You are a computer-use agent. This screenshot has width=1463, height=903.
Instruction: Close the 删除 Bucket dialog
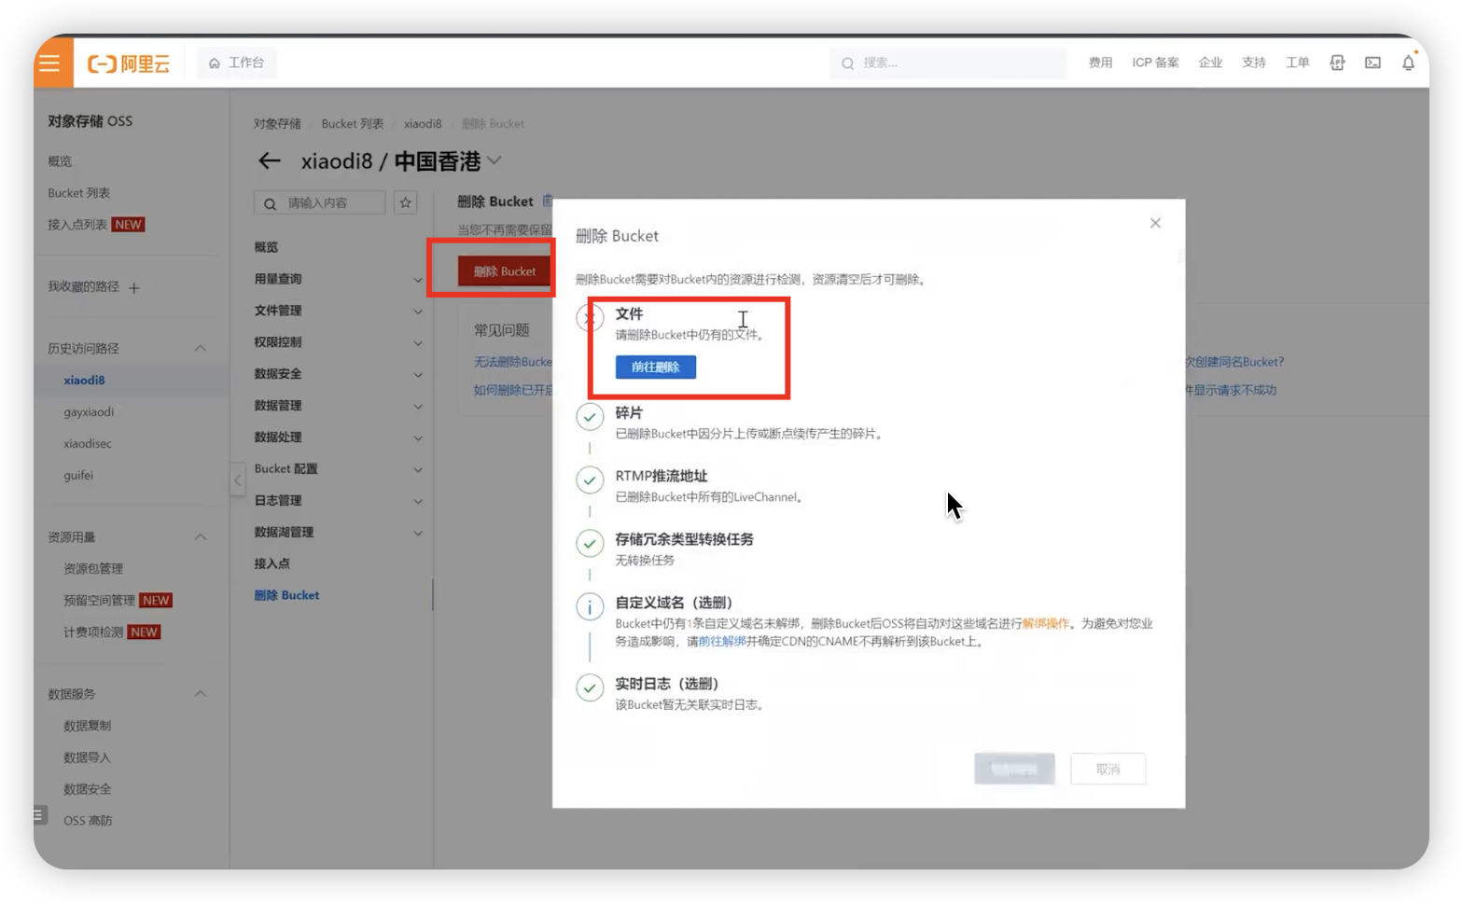coord(1155,223)
